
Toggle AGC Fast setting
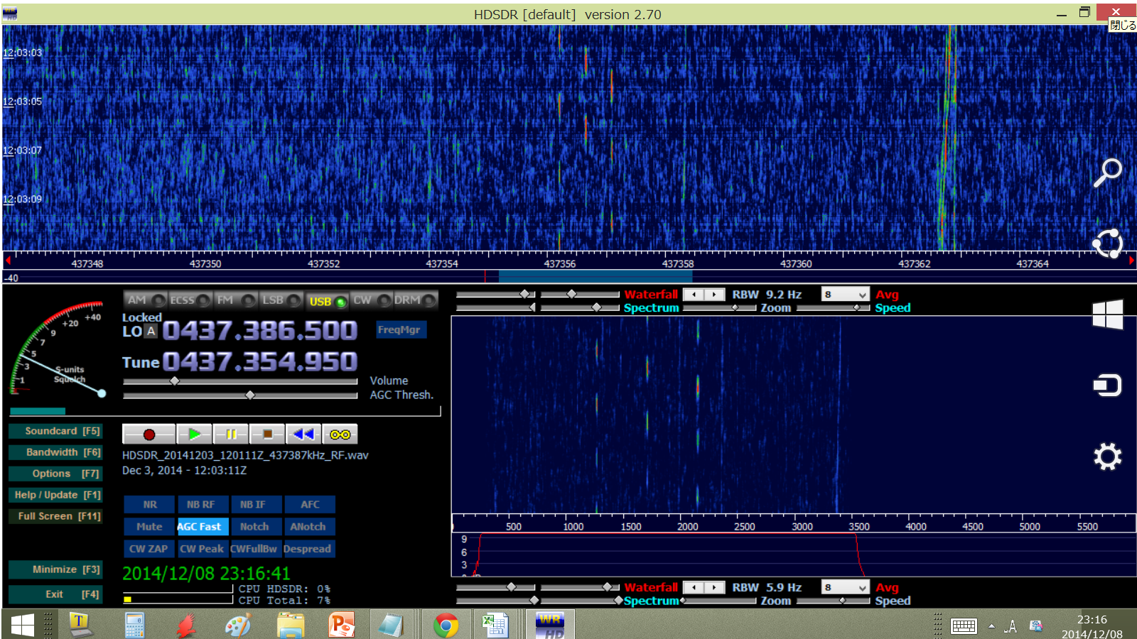tap(203, 526)
